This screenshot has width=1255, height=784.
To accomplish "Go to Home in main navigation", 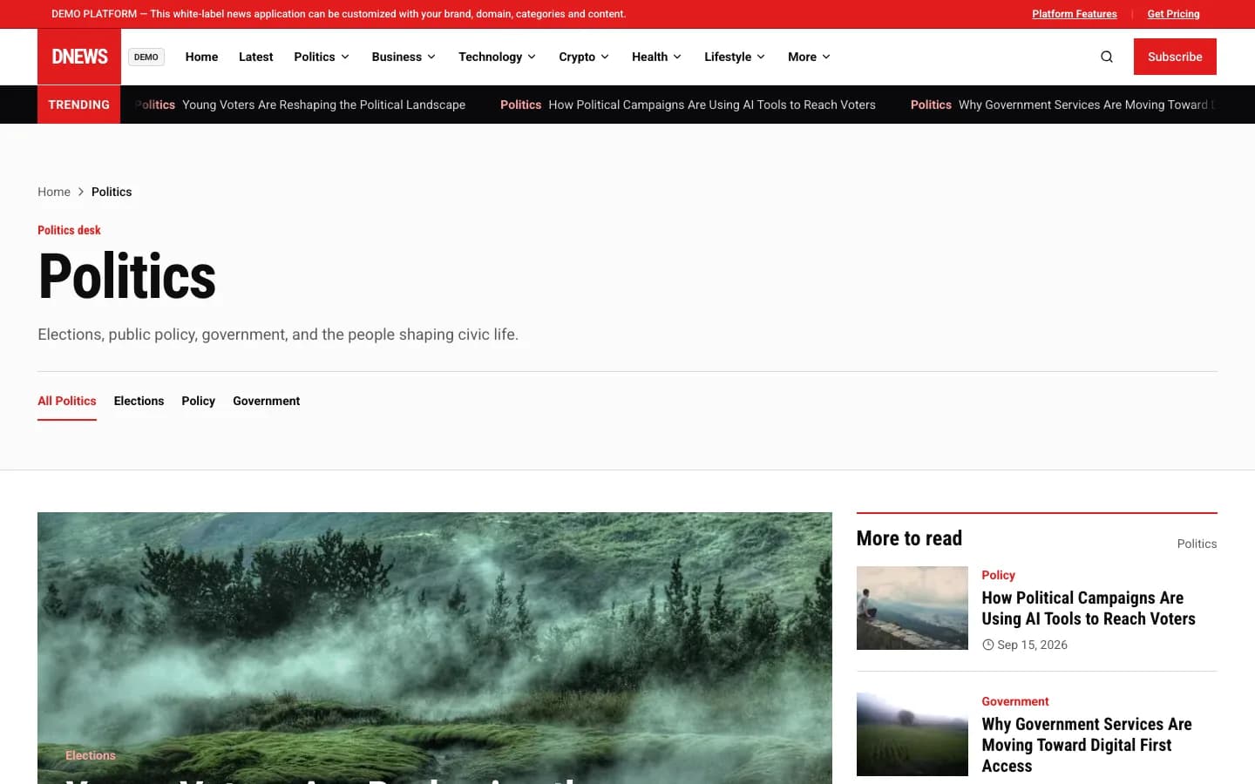I will (201, 57).
